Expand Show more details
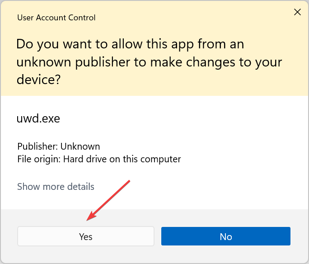The image size is (309, 264). [56, 187]
